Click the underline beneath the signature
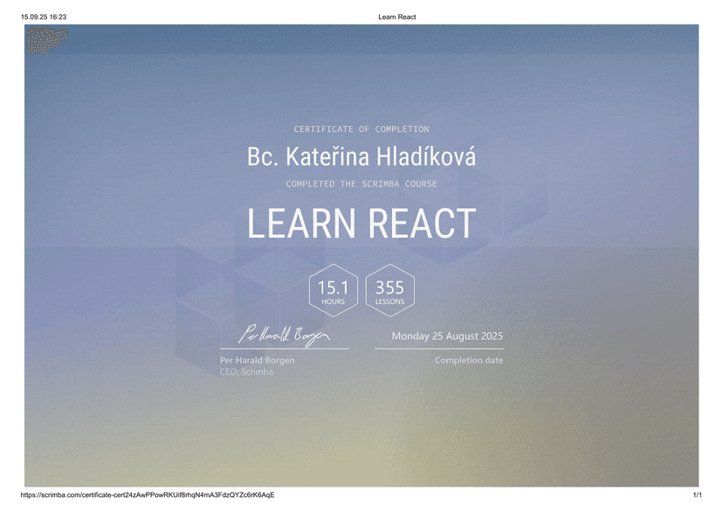This screenshot has height=511, width=723. [285, 347]
